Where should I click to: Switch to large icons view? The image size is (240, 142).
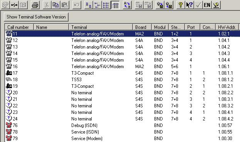pyautogui.click(x=89, y=5)
